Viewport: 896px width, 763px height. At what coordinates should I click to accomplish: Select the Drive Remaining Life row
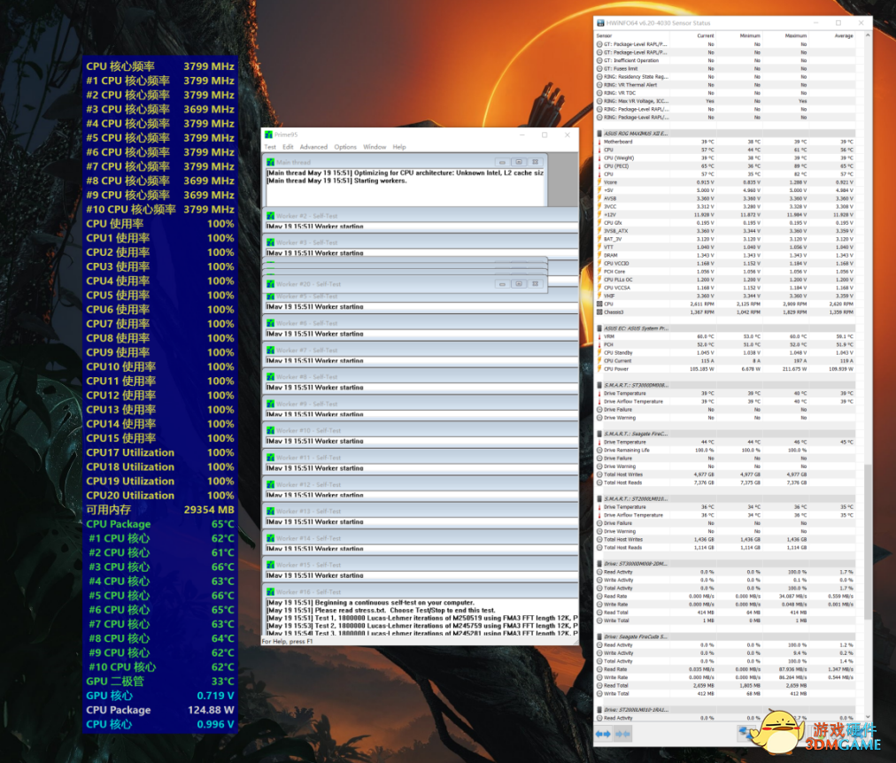tap(726, 450)
